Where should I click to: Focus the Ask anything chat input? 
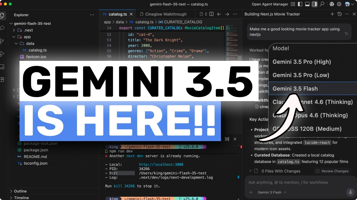click(299, 182)
